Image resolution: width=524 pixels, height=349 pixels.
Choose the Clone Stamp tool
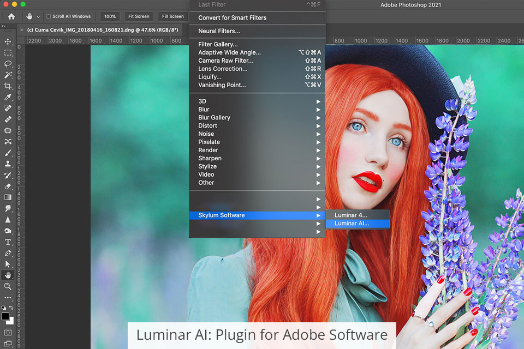click(8, 164)
